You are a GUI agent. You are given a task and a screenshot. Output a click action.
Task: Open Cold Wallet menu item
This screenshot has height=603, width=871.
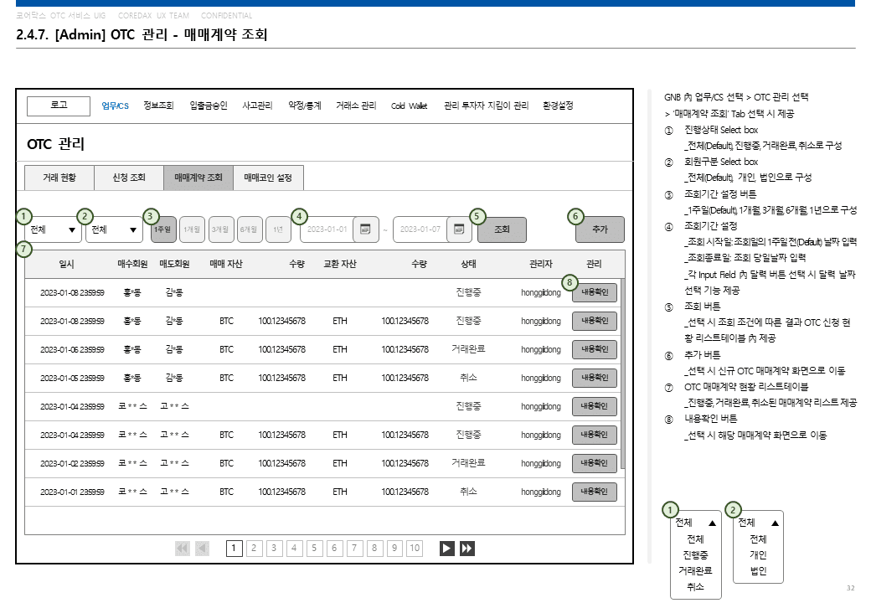click(410, 106)
